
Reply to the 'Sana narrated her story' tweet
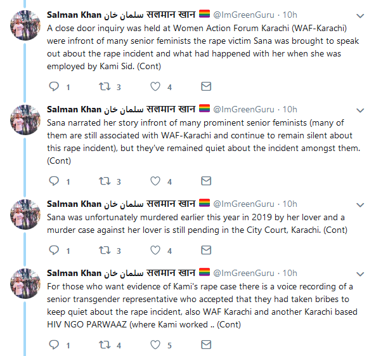54,181
